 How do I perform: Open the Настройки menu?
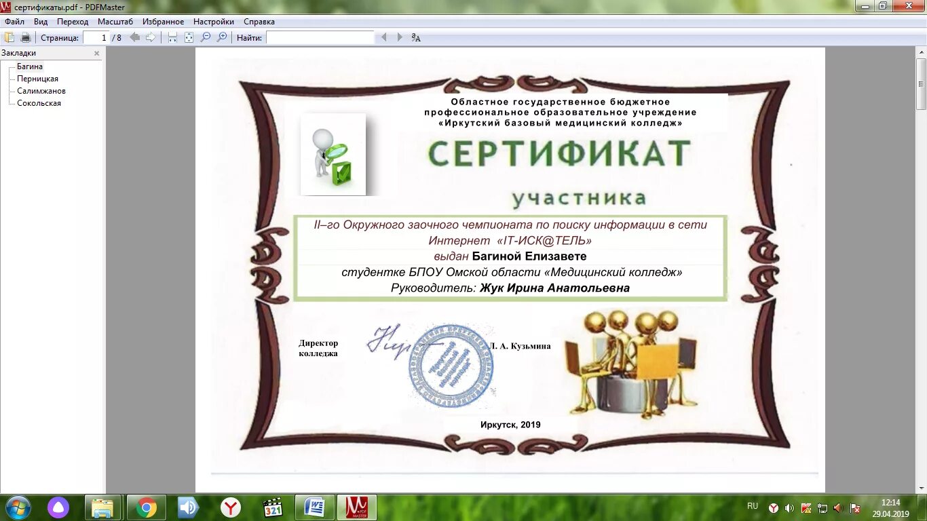point(214,21)
